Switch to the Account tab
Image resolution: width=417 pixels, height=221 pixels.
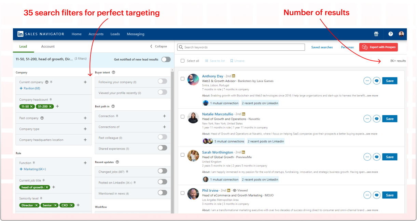point(48,47)
